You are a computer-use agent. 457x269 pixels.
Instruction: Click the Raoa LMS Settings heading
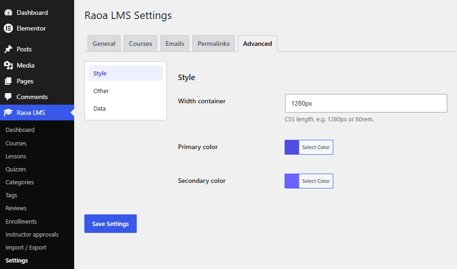[128, 15]
